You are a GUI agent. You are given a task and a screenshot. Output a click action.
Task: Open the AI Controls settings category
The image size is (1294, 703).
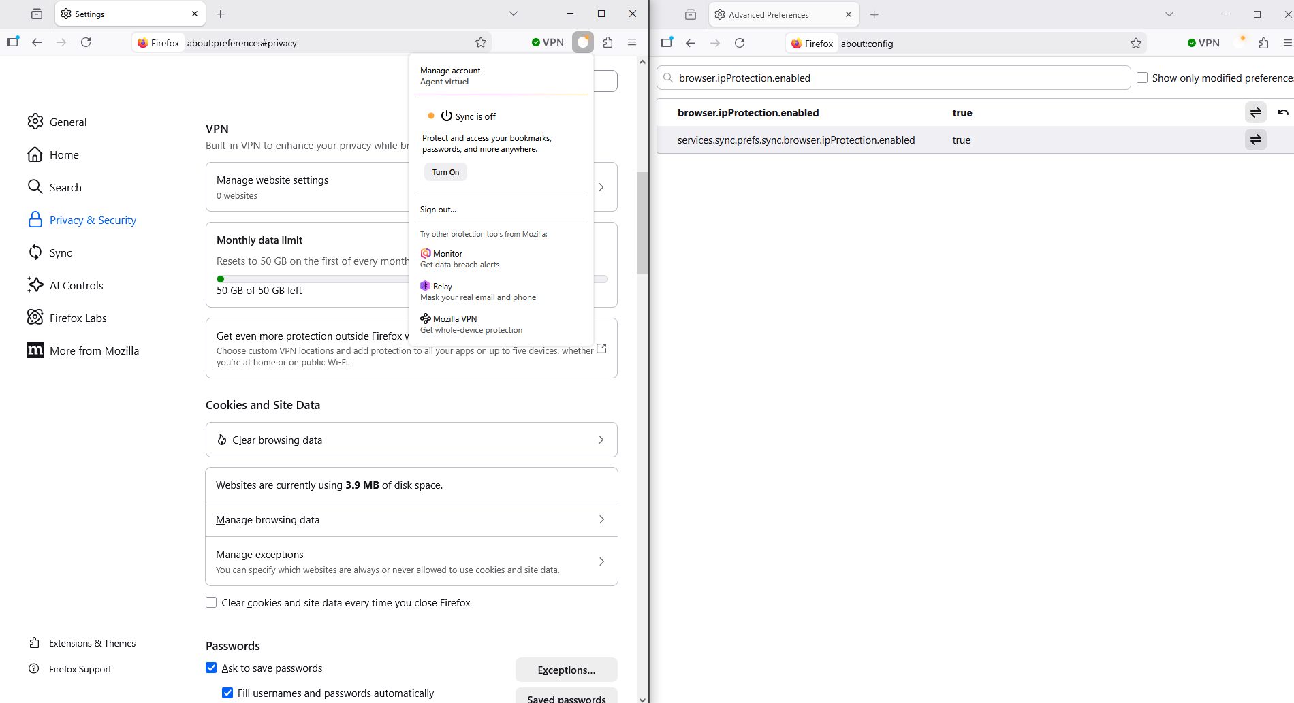click(76, 285)
